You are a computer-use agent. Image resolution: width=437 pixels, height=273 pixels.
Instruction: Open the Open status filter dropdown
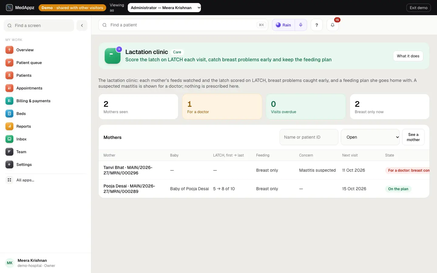point(370,137)
